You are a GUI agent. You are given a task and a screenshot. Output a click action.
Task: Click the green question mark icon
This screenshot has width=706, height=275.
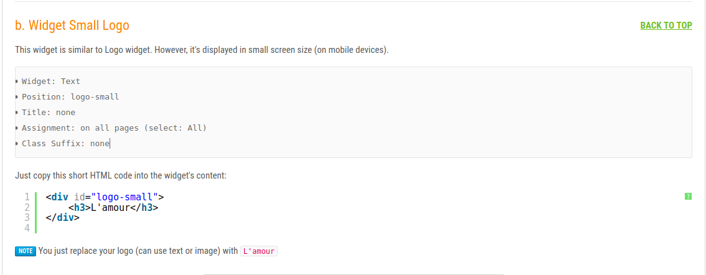point(688,197)
